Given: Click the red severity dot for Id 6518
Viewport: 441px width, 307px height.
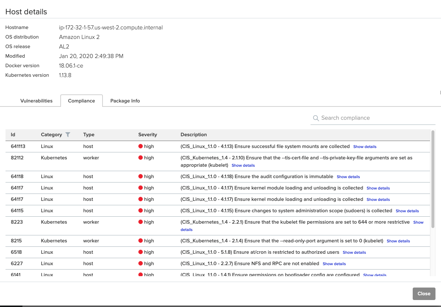Looking at the screenshot, I should pyautogui.click(x=140, y=252).
